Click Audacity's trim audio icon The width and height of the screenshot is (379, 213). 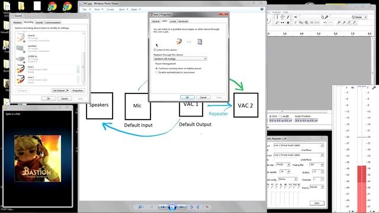(x=311, y=22)
